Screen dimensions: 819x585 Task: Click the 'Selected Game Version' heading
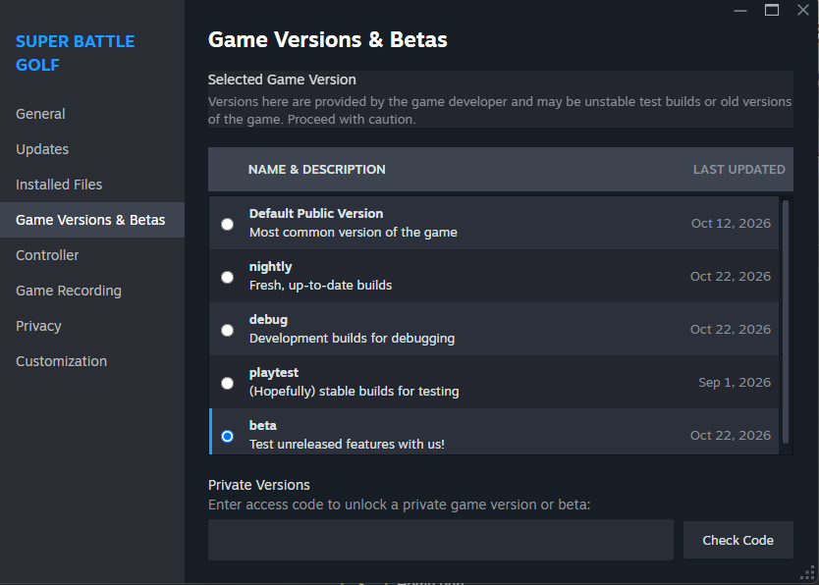(282, 80)
